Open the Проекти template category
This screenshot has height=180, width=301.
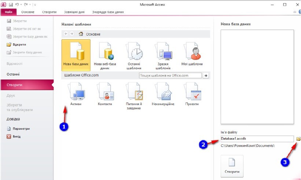[x=192, y=94]
